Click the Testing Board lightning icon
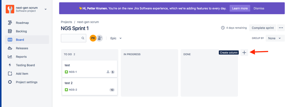This screenshot has height=107, width=289. (x=10, y=65)
